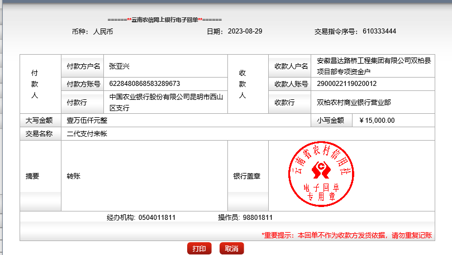452x255 pixels.
Task: Click the 云南农信网上银行电子回单 title
Action: [x=165, y=20]
